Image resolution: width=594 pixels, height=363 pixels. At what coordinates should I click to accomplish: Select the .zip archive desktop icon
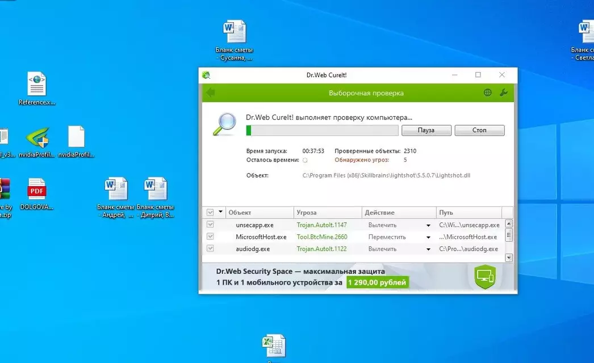[x=5, y=197]
